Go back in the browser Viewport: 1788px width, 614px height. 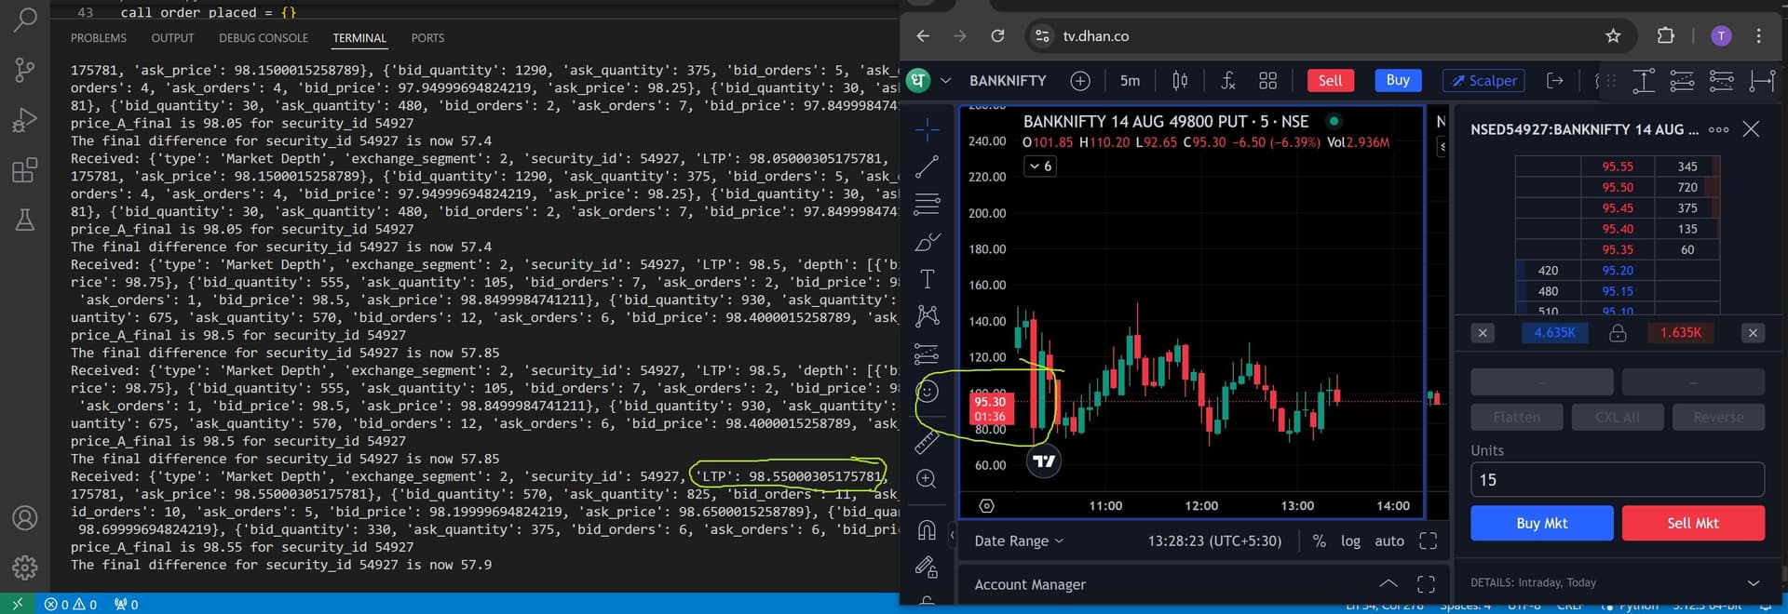[923, 36]
